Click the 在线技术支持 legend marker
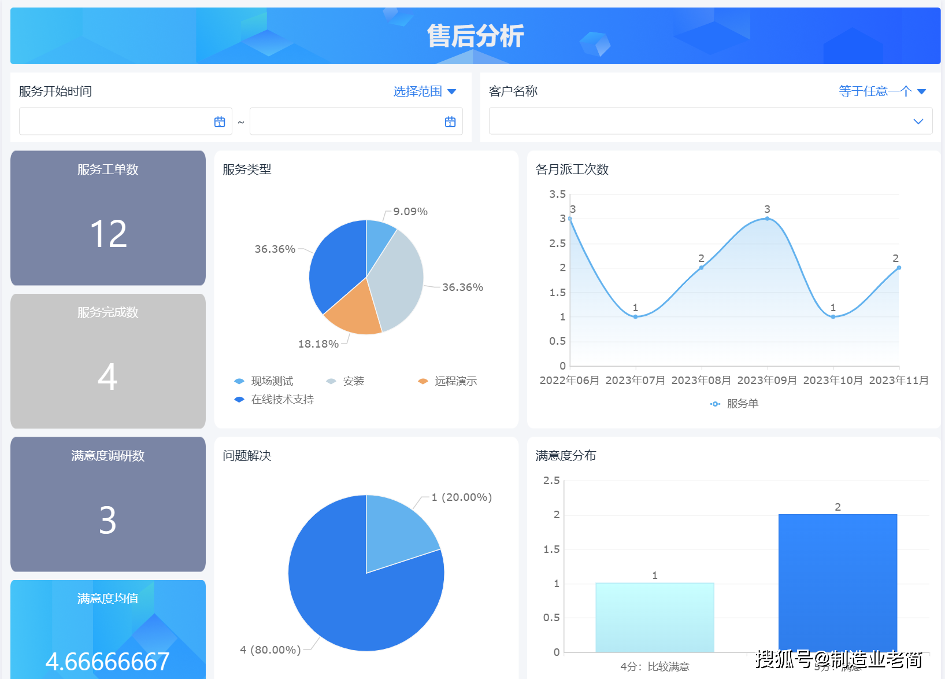The height and width of the screenshot is (679, 945). 239,400
